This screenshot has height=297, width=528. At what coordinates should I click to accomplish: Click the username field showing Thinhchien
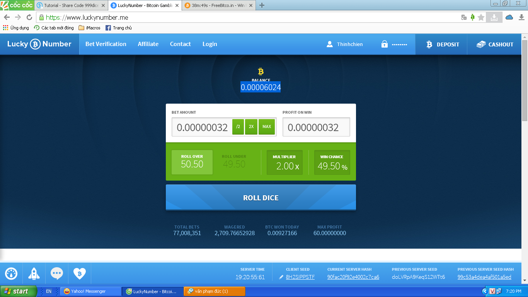click(350, 44)
